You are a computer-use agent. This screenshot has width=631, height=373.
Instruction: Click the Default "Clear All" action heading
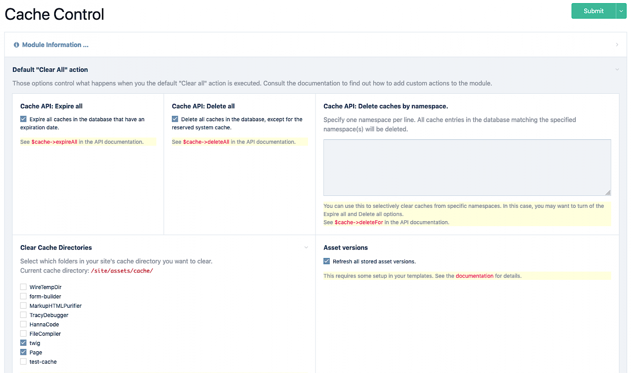click(50, 70)
